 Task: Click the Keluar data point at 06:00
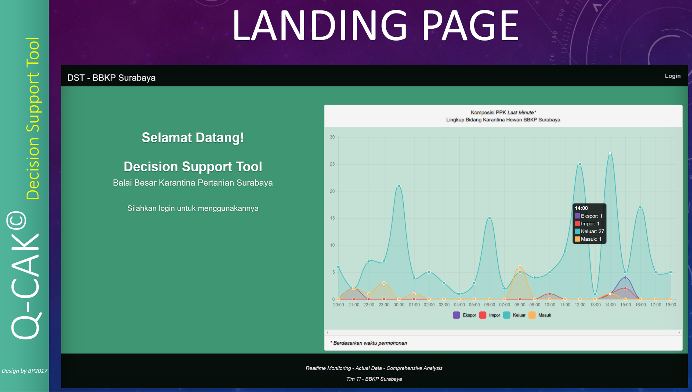(489, 218)
